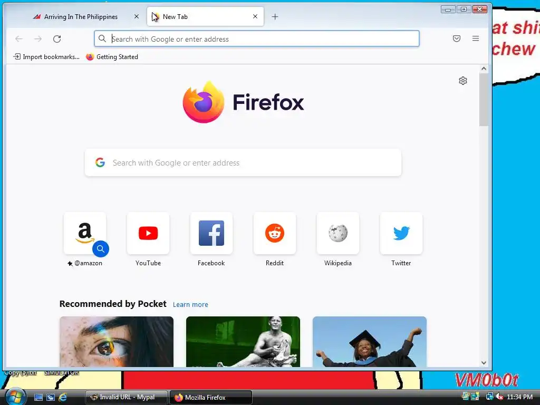The width and height of the screenshot is (540, 405).
Task: Click the Recommended by Pocket heading
Action: (x=113, y=304)
